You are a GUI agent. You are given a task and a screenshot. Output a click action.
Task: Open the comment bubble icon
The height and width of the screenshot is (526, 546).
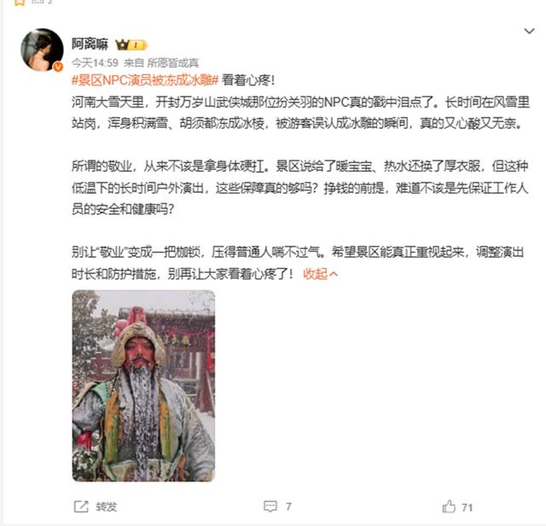pos(270,506)
